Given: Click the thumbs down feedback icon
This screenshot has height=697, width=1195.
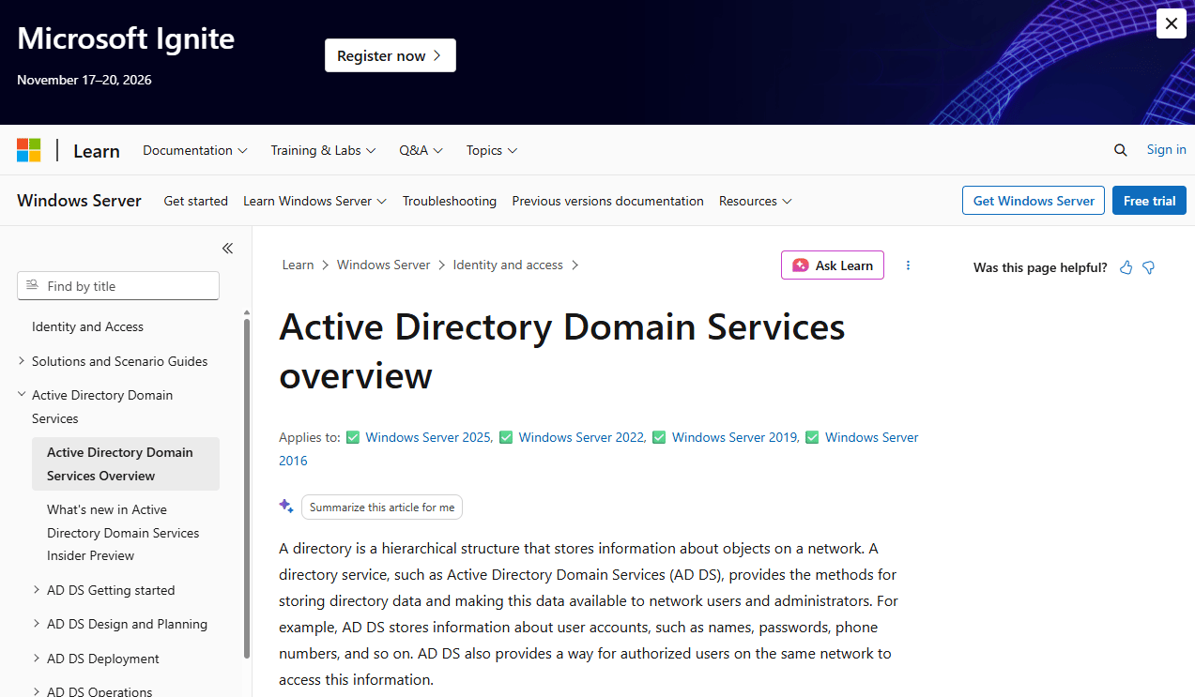Looking at the screenshot, I should pyautogui.click(x=1148, y=267).
